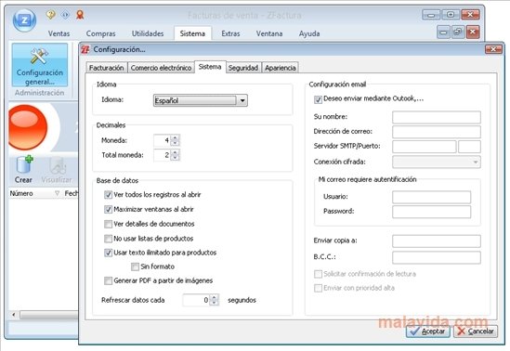The width and height of the screenshot is (510, 351).
Task: Click the Dirección de correo field
Action: tap(437, 132)
